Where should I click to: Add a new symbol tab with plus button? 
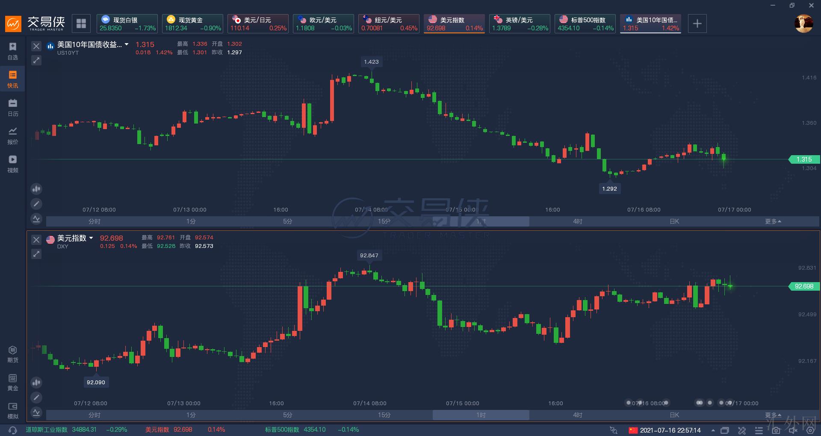pyautogui.click(x=697, y=24)
